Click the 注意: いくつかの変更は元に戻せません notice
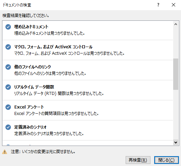This screenshot has width=181, height=166. click(x=43, y=152)
